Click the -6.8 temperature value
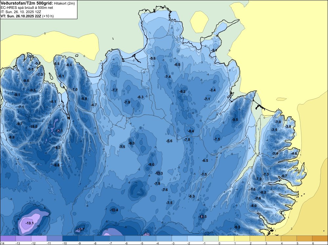The image size is (328, 245). click(31, 69)
